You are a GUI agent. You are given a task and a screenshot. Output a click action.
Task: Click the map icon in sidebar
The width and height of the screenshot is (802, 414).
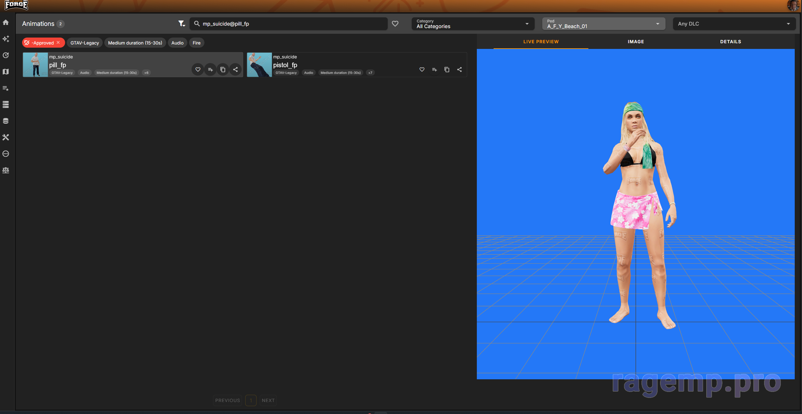pyautogui.click(x=6, y=72)
